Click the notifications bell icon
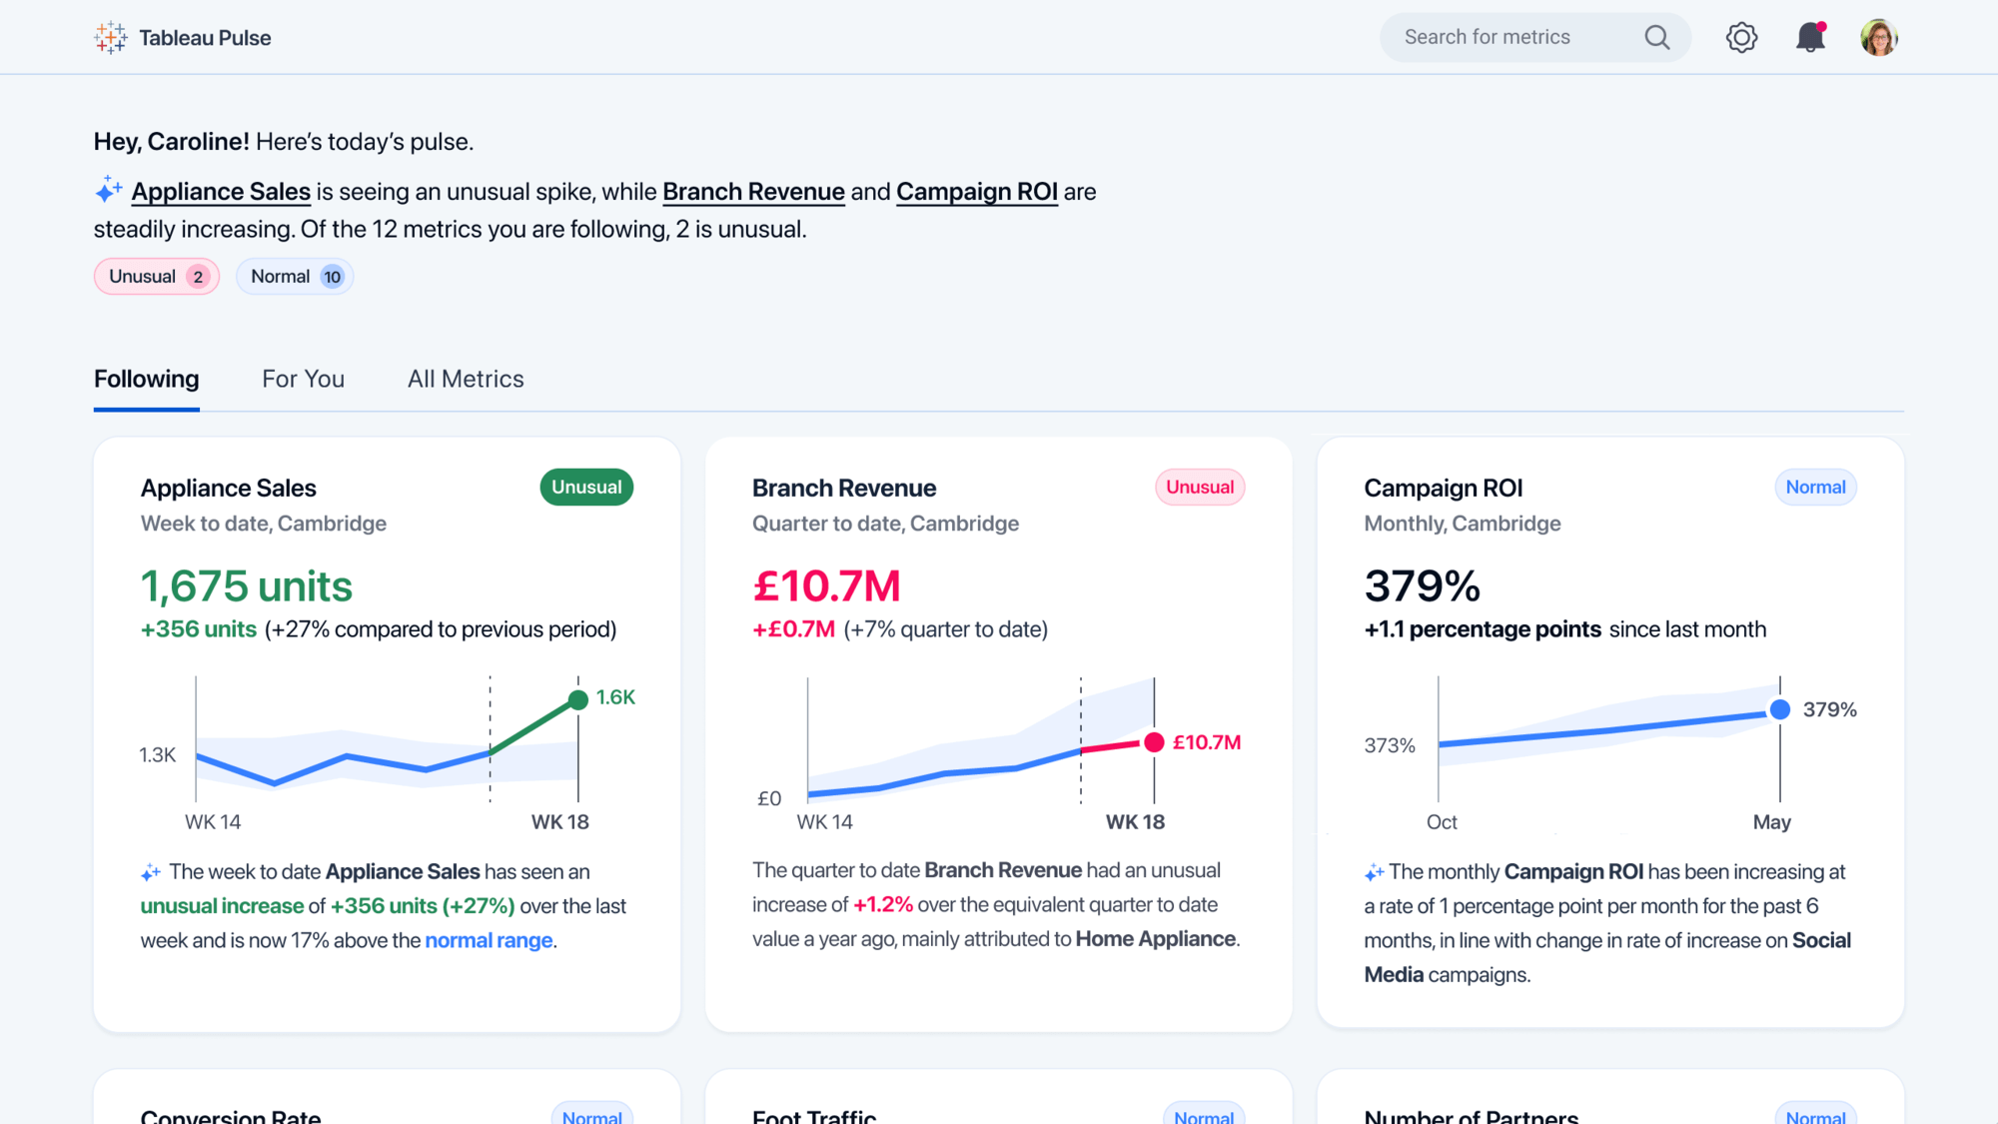This screenshot has height=1124, width=1998. click(x=1810, y=37)
